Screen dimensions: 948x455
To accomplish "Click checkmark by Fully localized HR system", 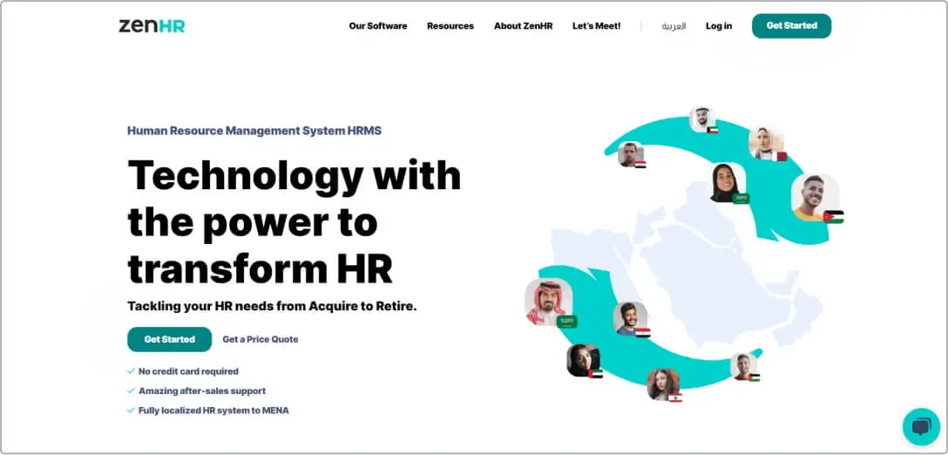I will coord(131,411).
